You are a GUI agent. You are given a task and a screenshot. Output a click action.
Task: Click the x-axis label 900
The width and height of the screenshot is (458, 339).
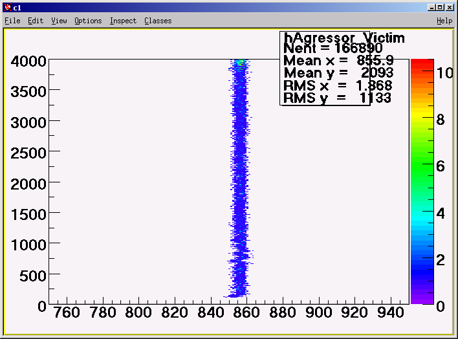click(319, 312)
